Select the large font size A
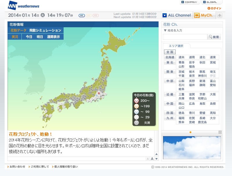This screenshot has height=176, width=232. (152, 159)
